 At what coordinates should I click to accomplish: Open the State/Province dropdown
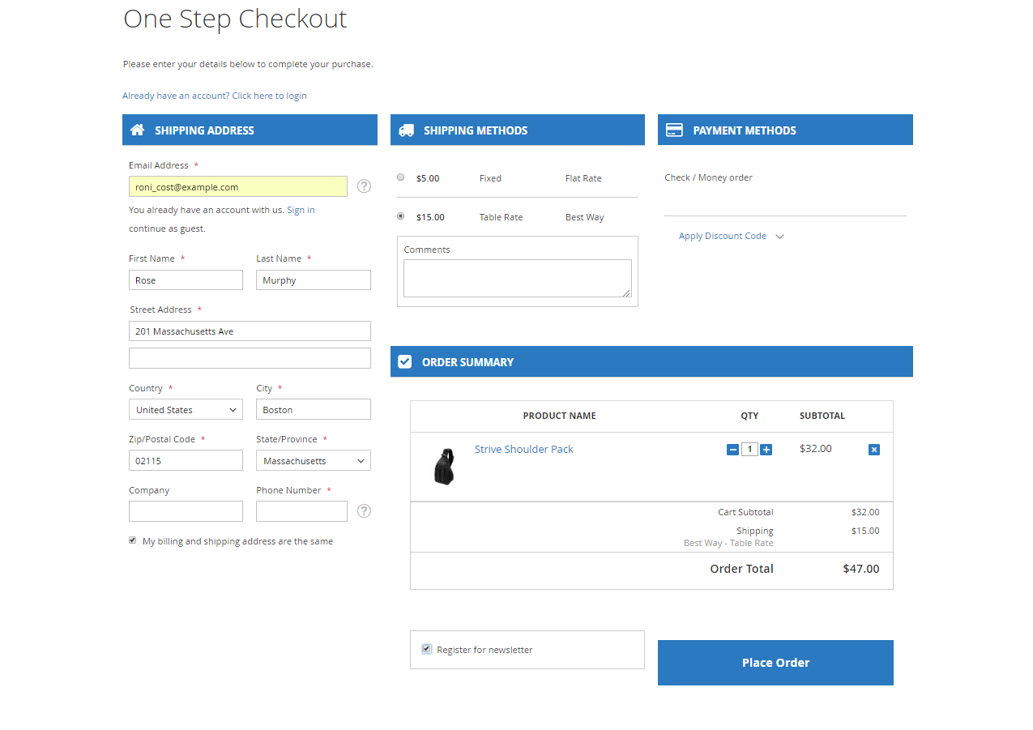tap(314, 461)
